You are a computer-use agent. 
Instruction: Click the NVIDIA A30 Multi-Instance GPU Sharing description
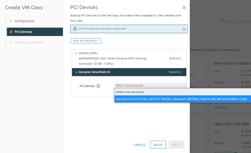tap(113, 61)
